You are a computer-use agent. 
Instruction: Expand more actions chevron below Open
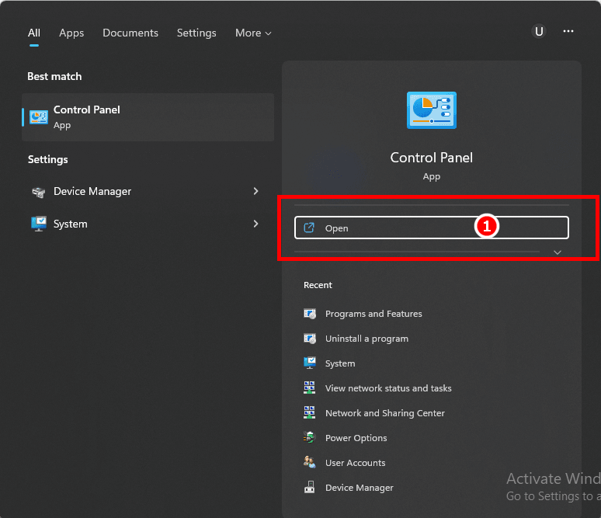pyautogui.click(x=558, y=252)
